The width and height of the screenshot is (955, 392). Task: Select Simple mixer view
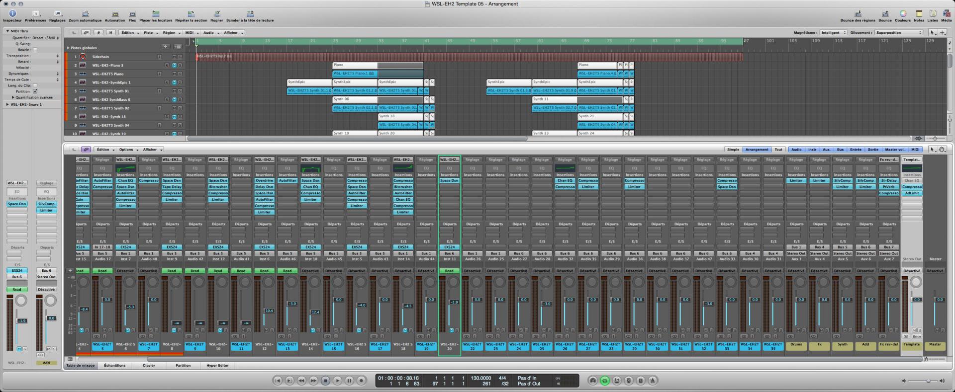[x=733, y=150]
